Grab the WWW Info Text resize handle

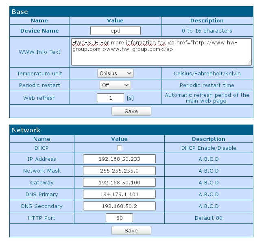coord(249,63)
